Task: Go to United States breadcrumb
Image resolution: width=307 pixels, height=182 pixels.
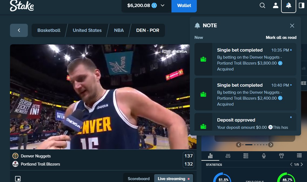Action: coord(87,30)
